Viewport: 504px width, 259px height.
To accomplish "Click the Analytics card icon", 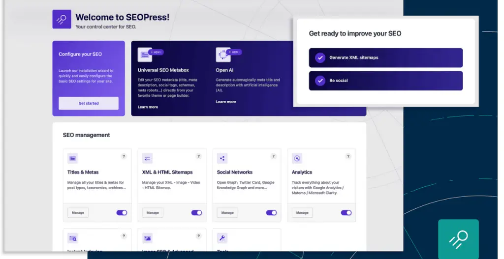I will (297, 158).
